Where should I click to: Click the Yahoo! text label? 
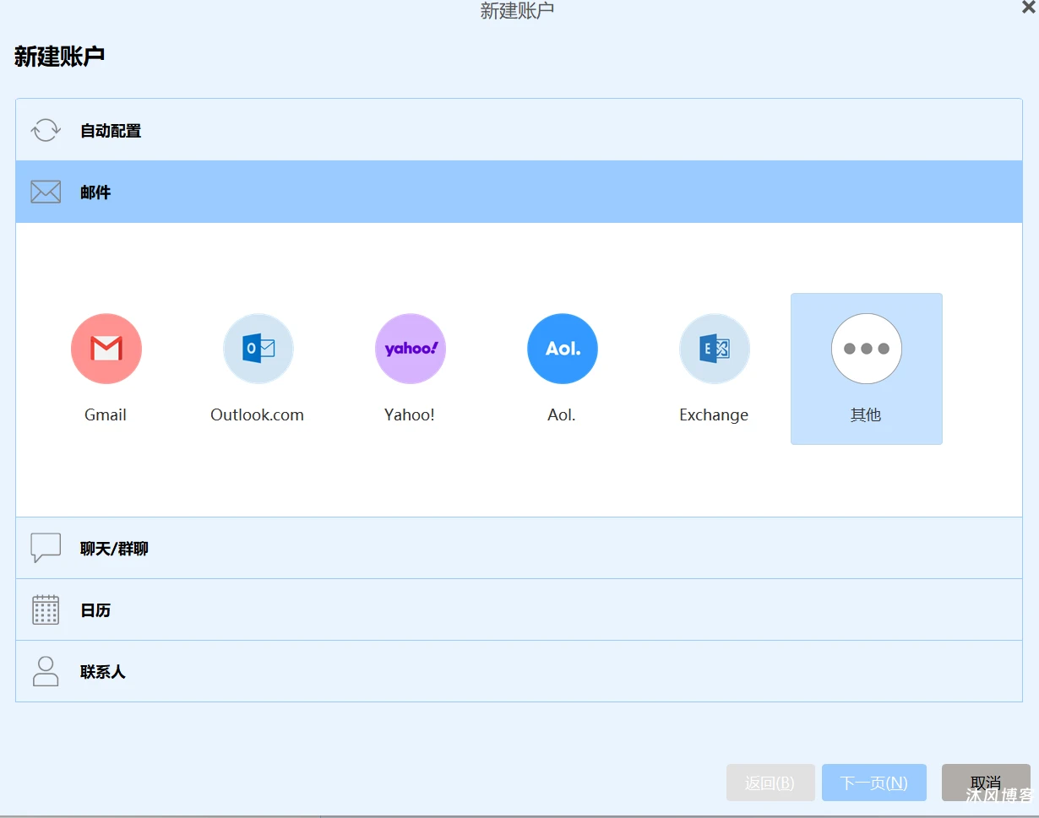(410, 414)
